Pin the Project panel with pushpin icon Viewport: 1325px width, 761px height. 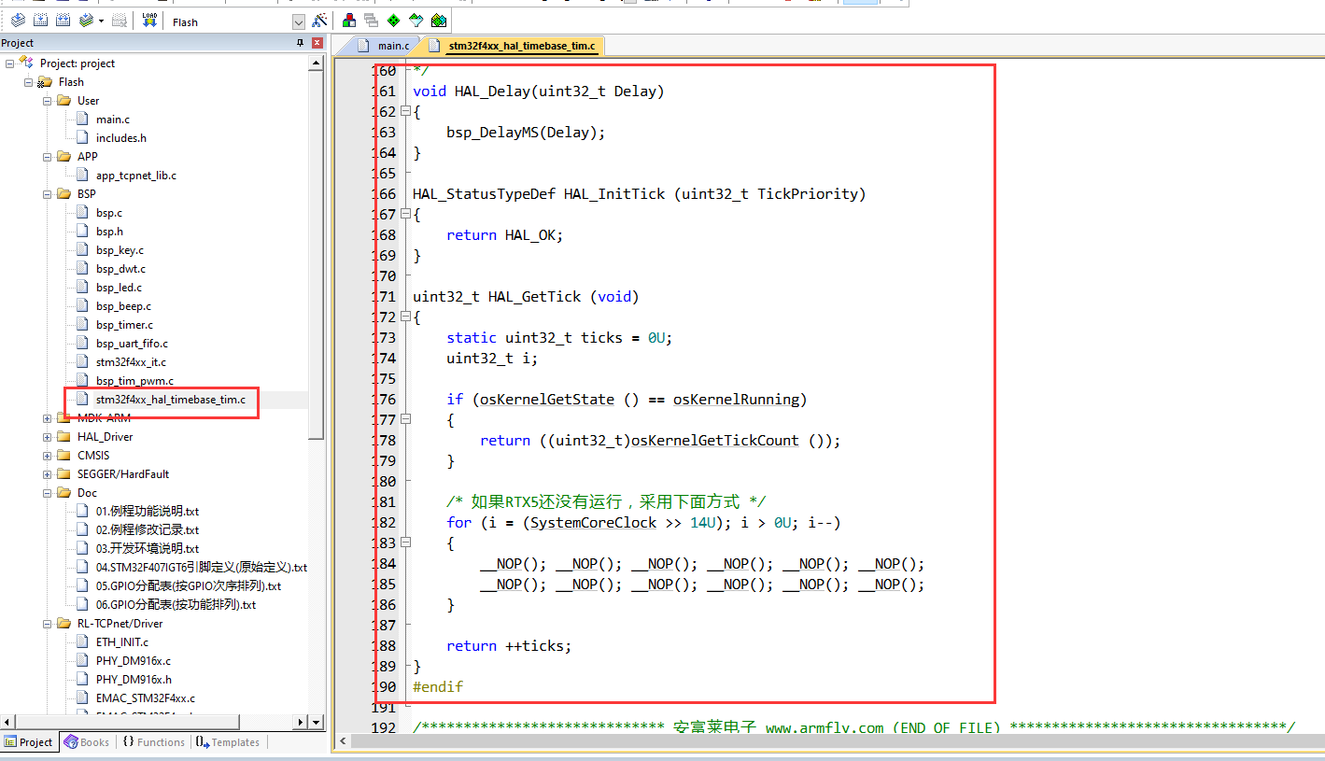tap(300, 43)
